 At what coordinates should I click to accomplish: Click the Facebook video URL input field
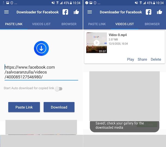pos(41,72)
